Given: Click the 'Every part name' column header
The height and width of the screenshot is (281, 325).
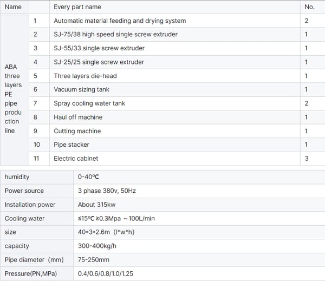Looking at the screenshot, I should tap(77, 7).
